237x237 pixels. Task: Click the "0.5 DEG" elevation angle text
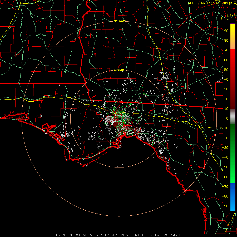pyautogui.click(x=120, y=235)
